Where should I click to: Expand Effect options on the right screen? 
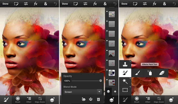pyautogui.click(x=148, y=100)
